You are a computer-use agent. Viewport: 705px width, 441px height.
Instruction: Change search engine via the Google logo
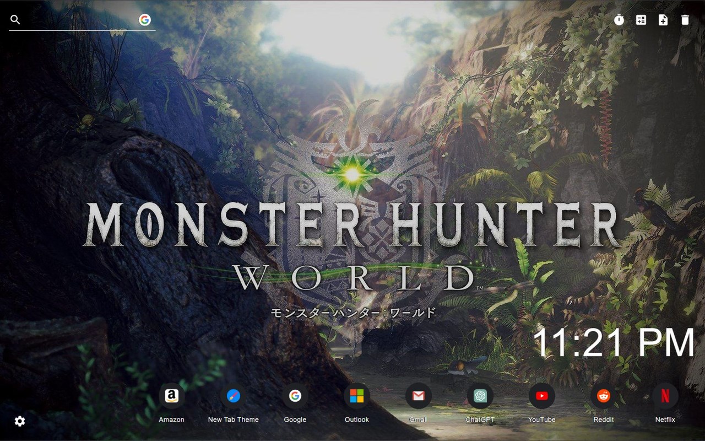145,20
